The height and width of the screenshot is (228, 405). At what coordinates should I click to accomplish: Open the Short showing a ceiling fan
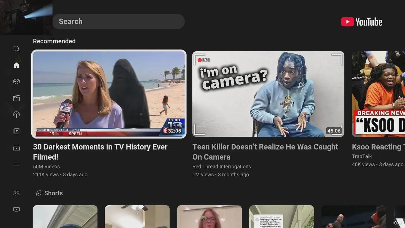(x=137, y=217)
